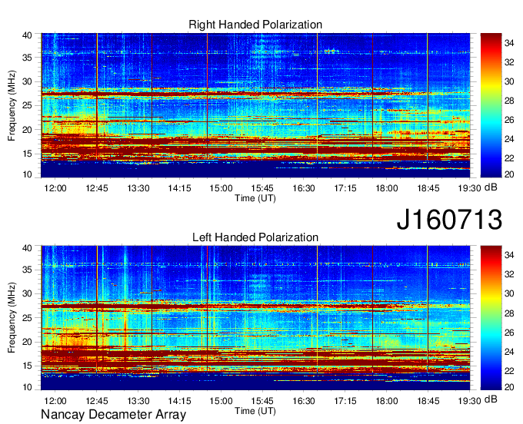Image resolution: width=523 pixels, height=424 pixels.
Task: Click the 12:45 time tick on Right Handed plot
Action: [97, 188]
